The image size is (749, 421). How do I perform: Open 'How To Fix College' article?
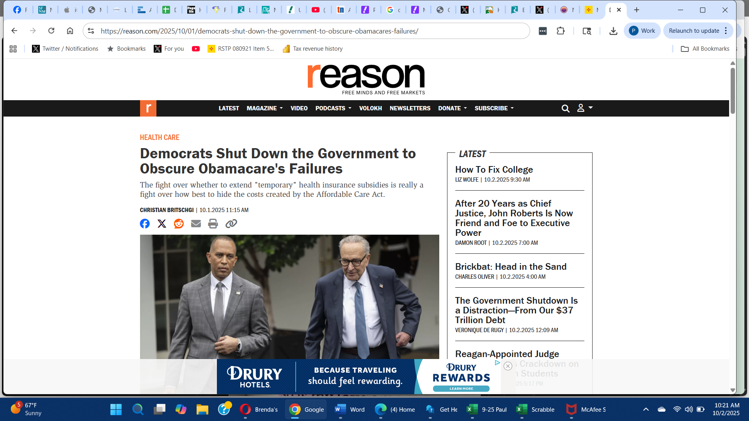[494, 170]
